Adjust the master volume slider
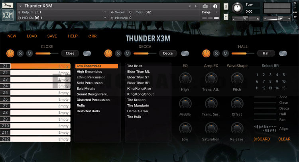The height and width of the screenshot is (162, 299). [x=277, y=19]
